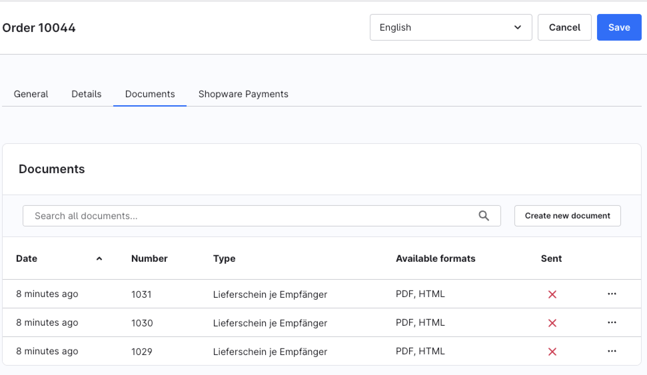
Task: Click the red sent-status X for document 1031
Action: click(x=552, y=294)
